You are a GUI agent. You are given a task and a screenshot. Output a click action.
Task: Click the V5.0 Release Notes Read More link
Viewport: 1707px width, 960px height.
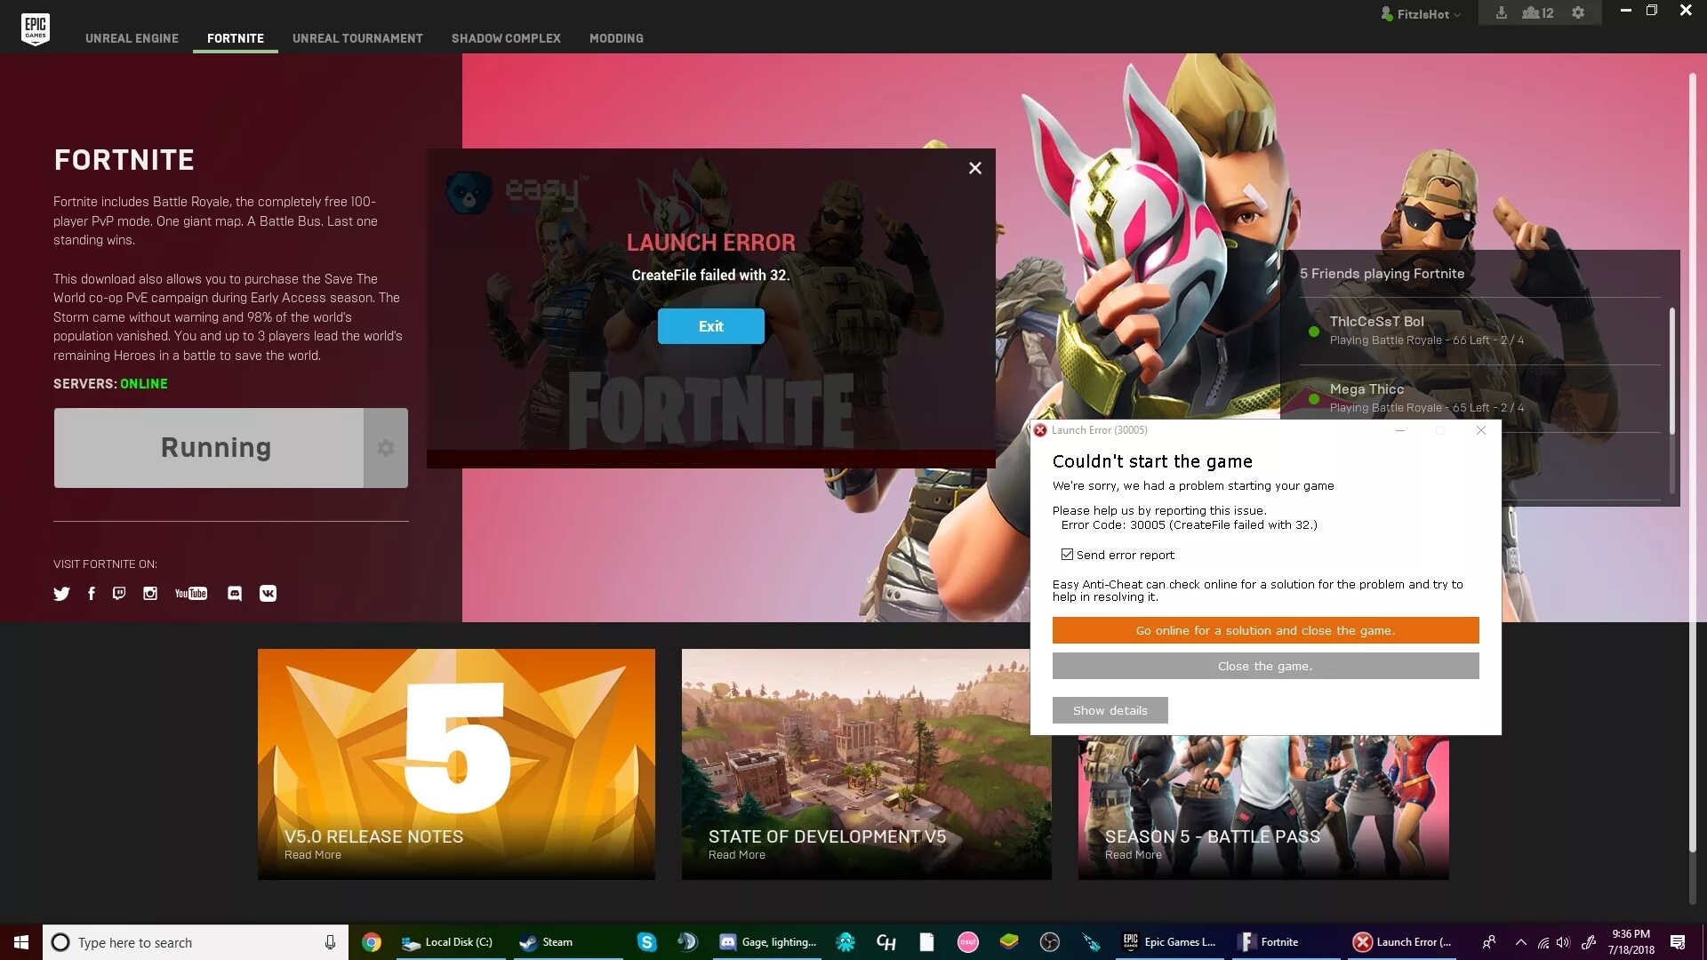point(312,853)
